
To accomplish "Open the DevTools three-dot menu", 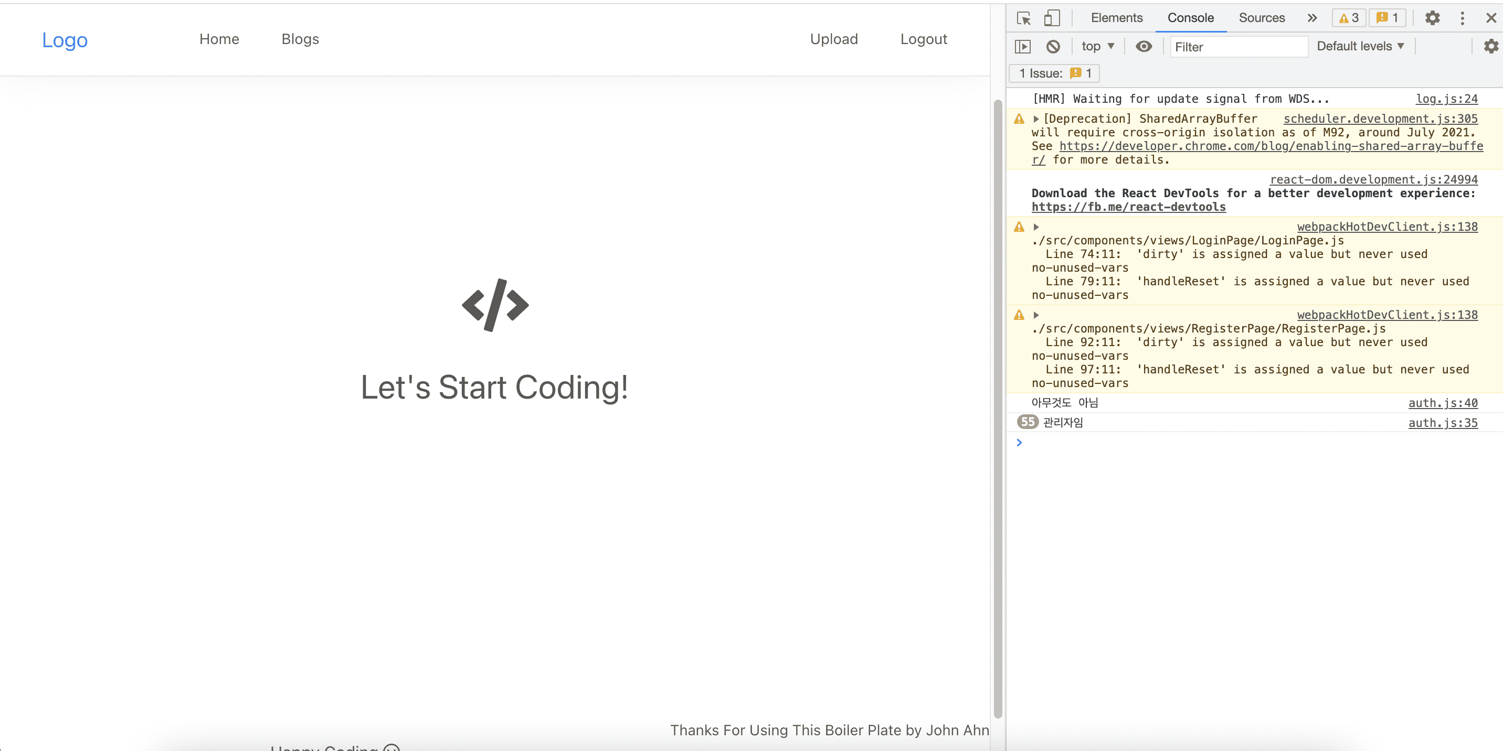I will click(1462, 18).
